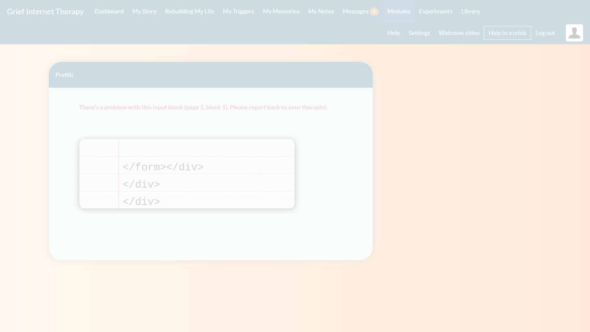The height and width of the screenshot is (332, 590).
Task: Open the Dashboard page
Action: tap(109, 11)
